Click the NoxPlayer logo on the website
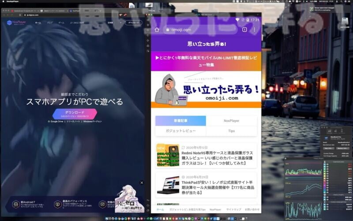Screen dimensions: 353x221 click(x=16, y=23)
